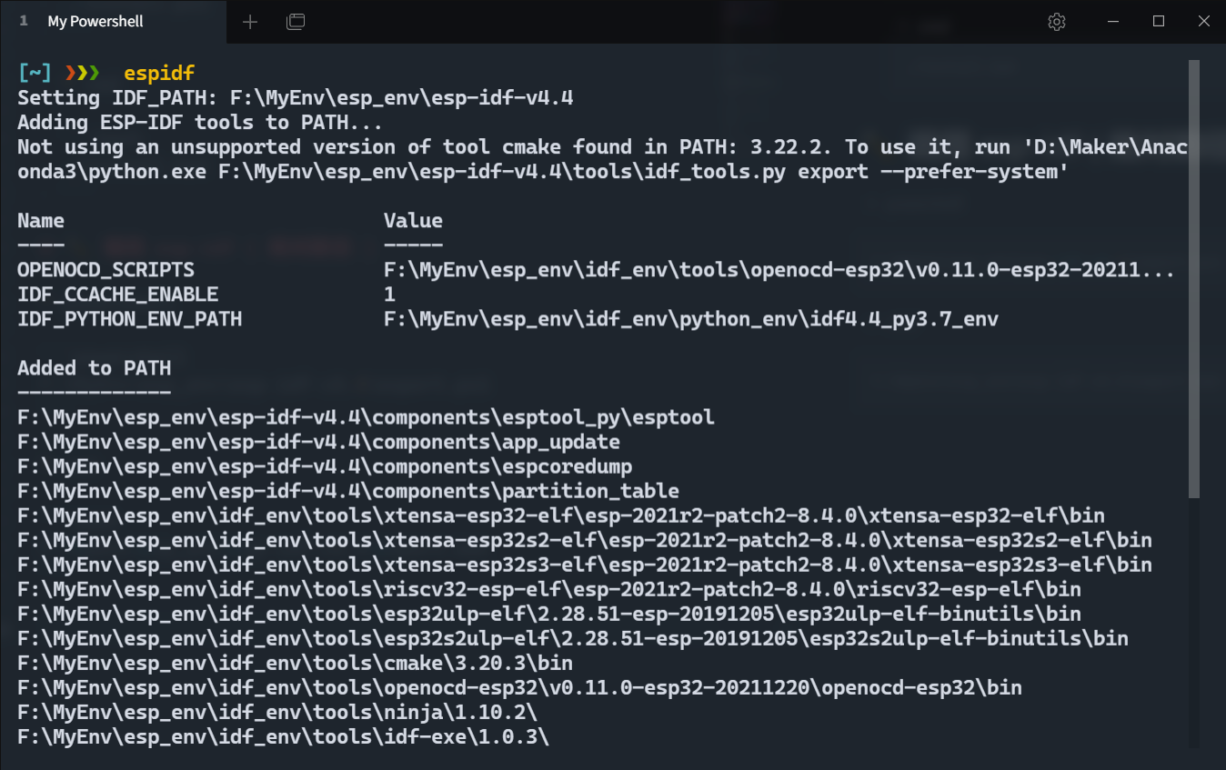Close the terminal window

tap(1204, 22)
